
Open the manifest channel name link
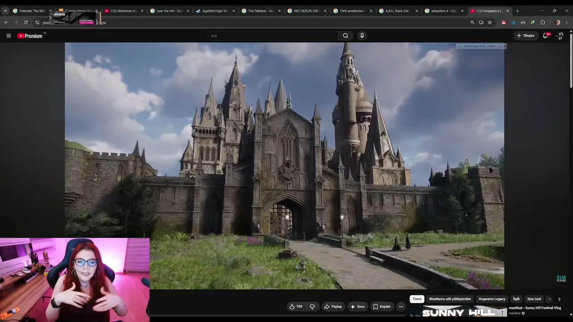click(515, 314)
